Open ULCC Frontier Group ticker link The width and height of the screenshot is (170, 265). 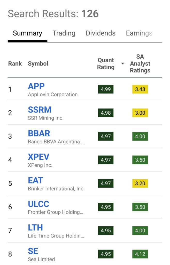(x=38, y=204)
